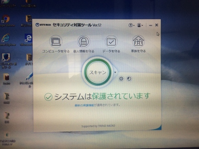
Task: Start scan with the スキャン button
Action: (98, 72)
